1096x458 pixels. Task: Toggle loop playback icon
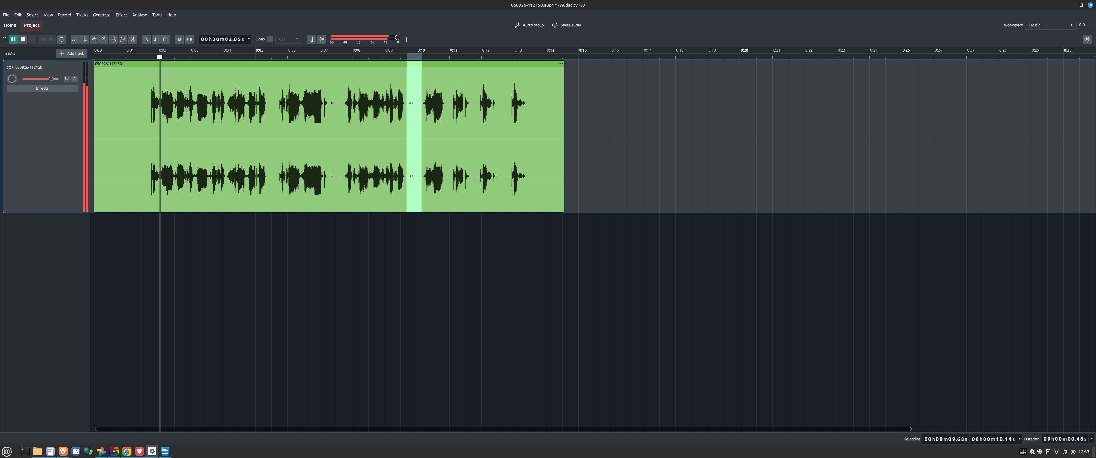point(61,39)
